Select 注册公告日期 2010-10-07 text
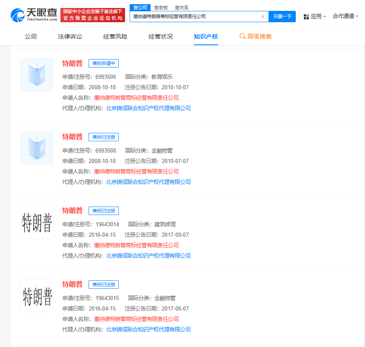Viewport: 365px width, 347px height. click(156, 87)
